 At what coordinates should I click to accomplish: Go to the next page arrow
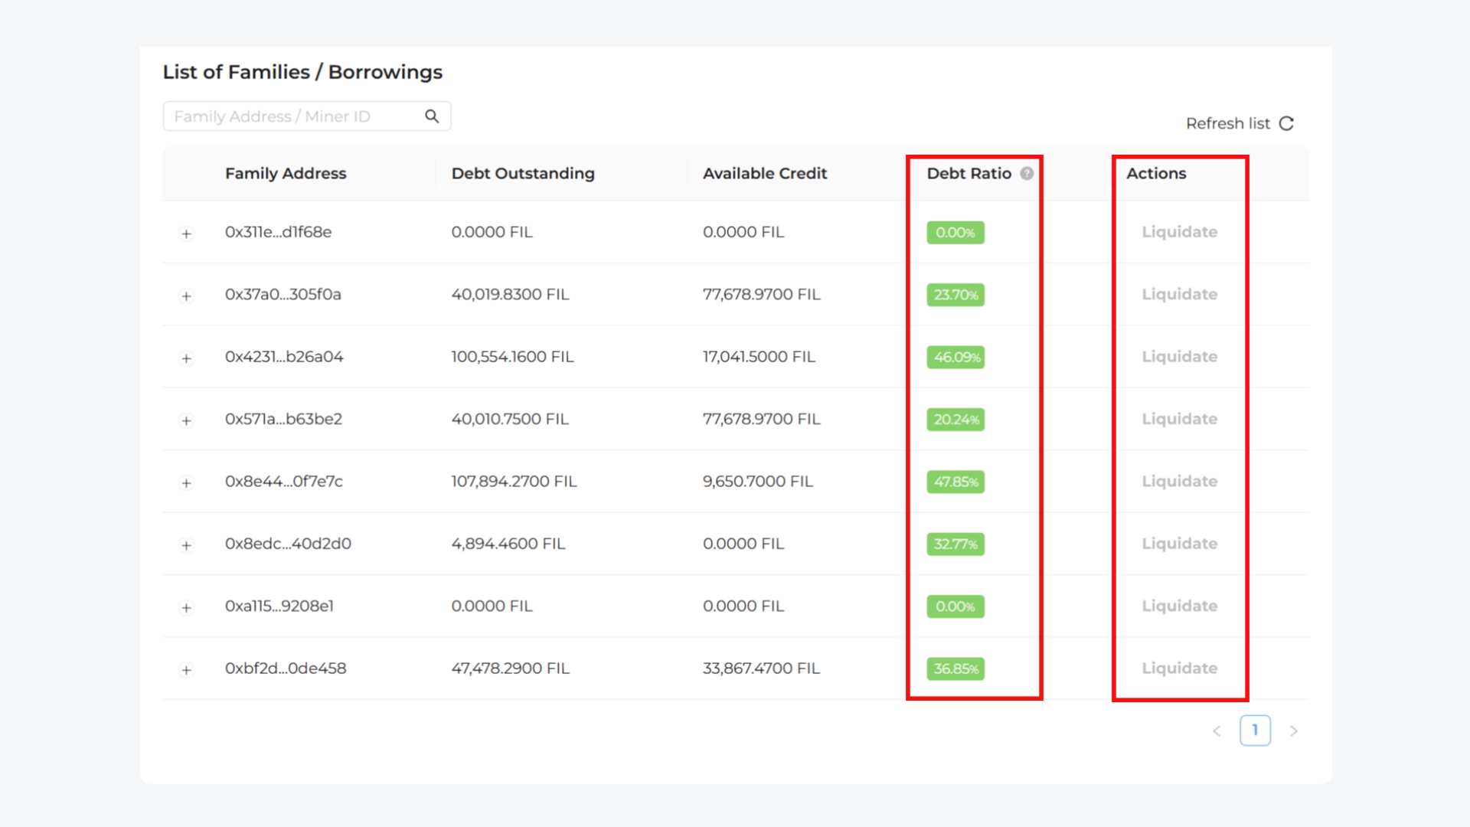[x=1293, y=731]
